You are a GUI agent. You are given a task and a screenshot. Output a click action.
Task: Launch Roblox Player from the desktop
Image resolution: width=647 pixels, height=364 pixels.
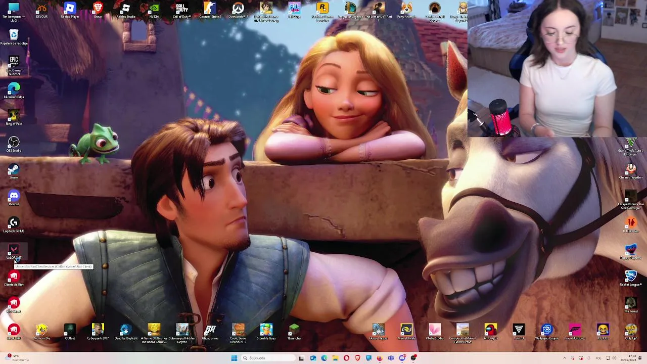[70, 11]
